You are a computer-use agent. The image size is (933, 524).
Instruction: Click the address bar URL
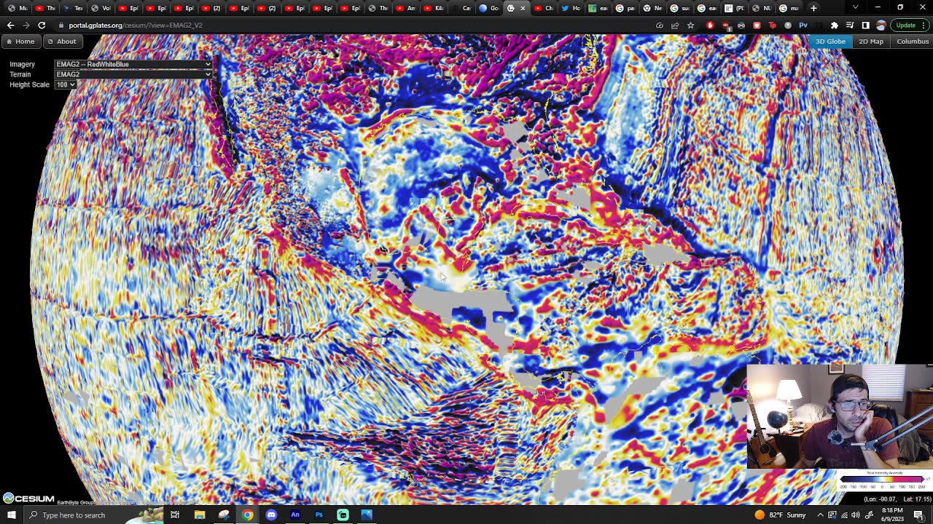[x=136, y=25]
